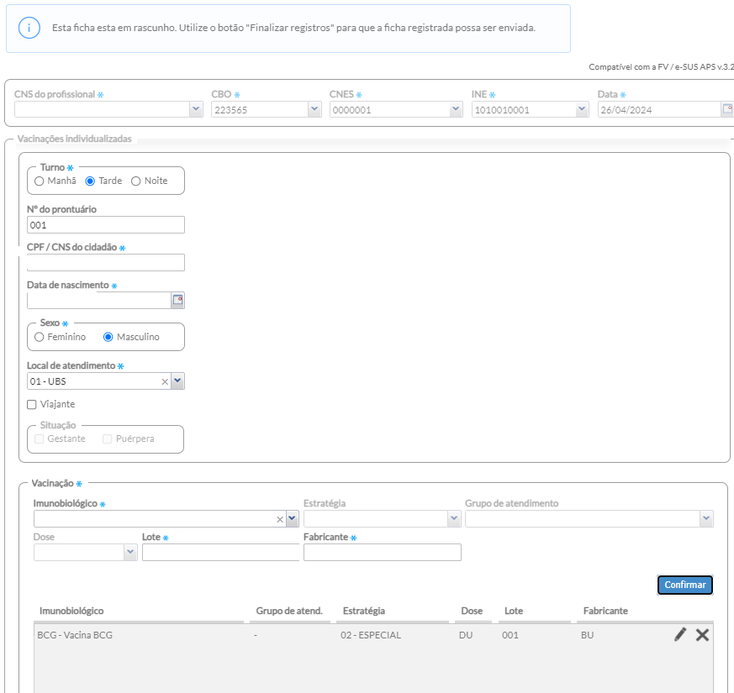Expand the CBO dropdown
Image resolution: width=734 pixels, height=693 pixels.
click(x=314, y=109)
